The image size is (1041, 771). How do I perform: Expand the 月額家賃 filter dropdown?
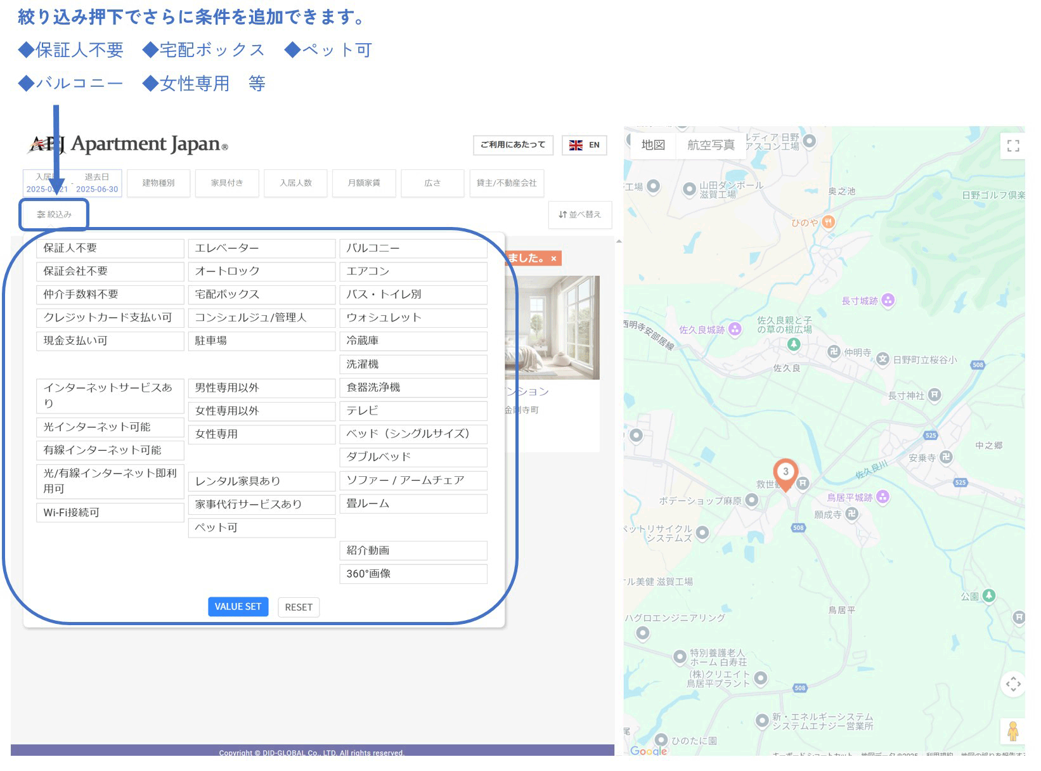pos(364,183)
